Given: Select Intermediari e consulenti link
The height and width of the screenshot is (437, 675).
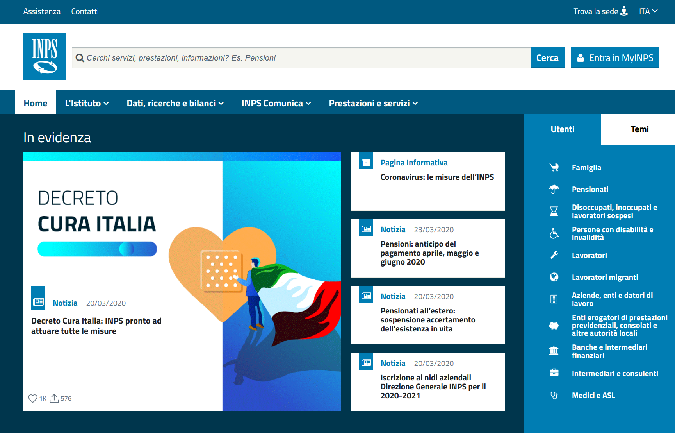Looking at the screenshot, I should [x=615, y=373].
